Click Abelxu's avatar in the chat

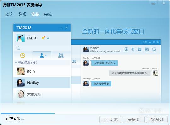(x=156, y=73)
